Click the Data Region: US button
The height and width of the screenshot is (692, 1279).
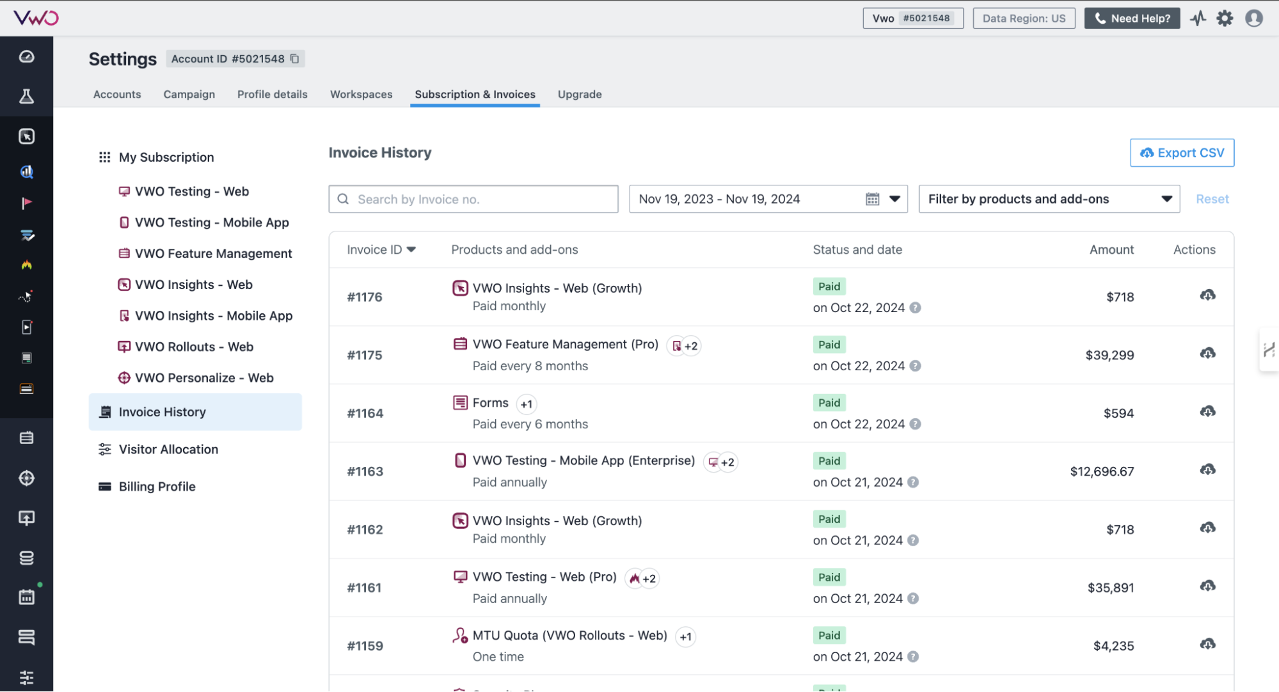1024,18
